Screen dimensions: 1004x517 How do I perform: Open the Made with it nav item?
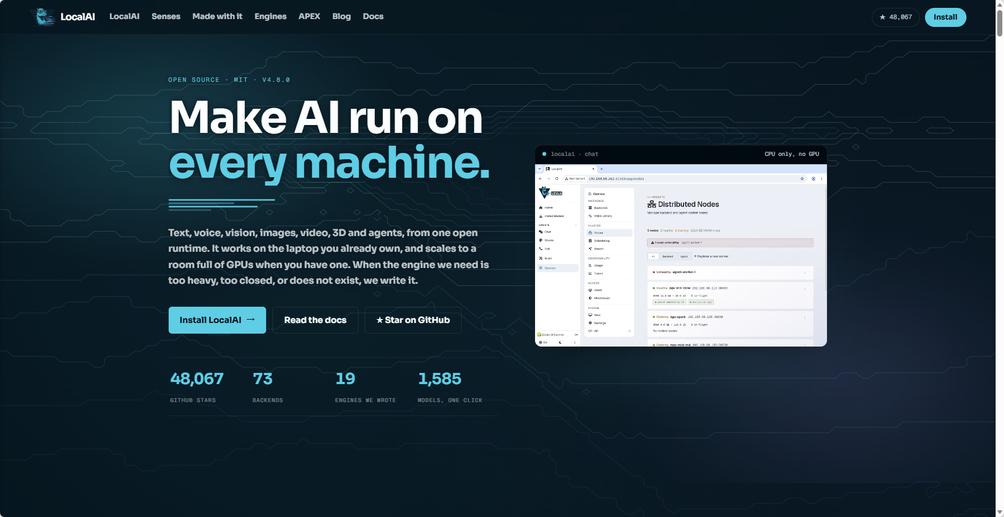217,16
